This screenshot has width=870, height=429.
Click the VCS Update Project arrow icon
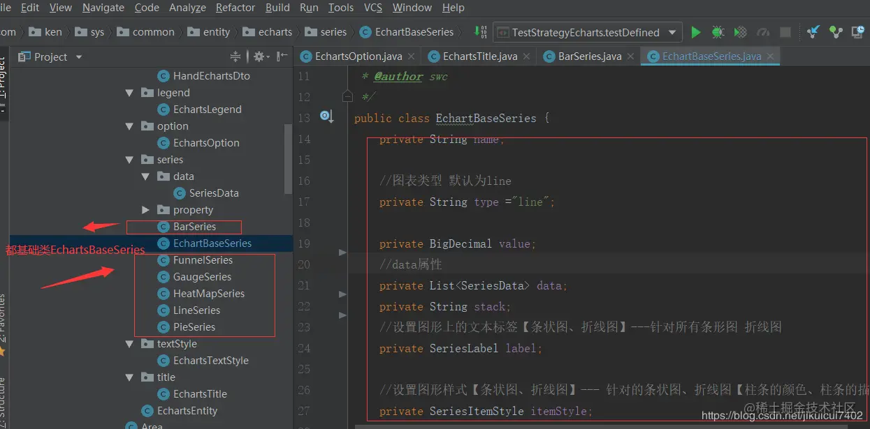pos(813,32)
